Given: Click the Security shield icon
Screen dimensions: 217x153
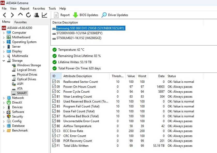Looking at the screenshot, I should point(9,116).
